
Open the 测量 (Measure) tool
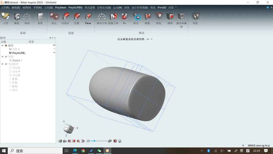click(x=17, y=17)
